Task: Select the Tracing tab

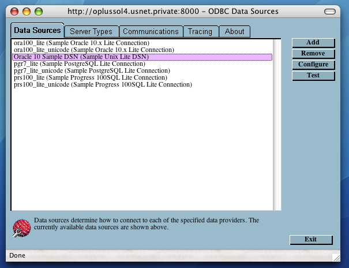Action: point(200,32)
